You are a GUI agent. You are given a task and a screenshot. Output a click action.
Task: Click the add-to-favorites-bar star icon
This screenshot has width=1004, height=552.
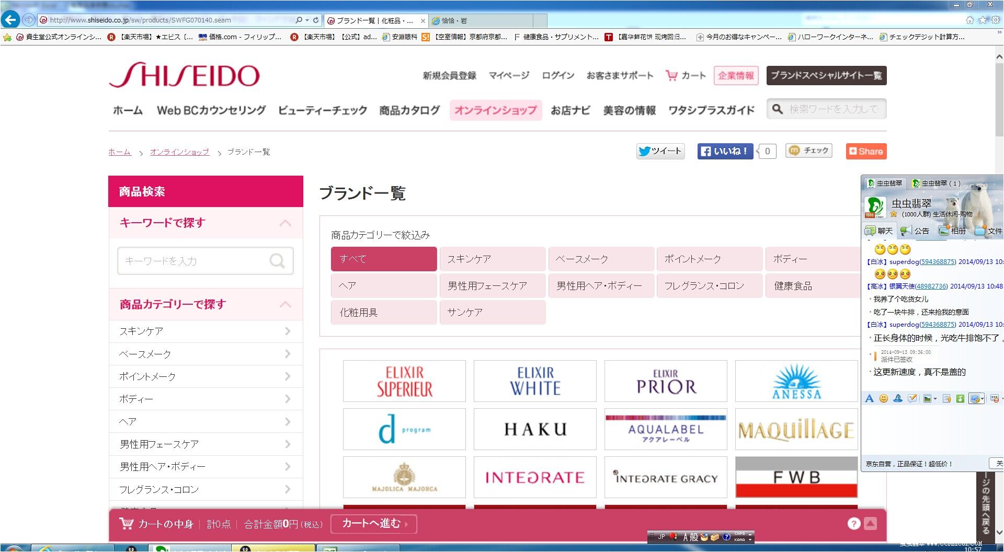coord(7,37)
